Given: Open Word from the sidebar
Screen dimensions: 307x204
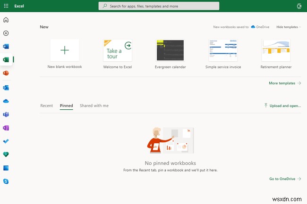Looking at the screenshot, I should tap(6, 46).
